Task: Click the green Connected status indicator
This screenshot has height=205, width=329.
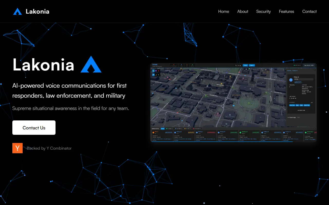Action: click(x=297, y=65)
